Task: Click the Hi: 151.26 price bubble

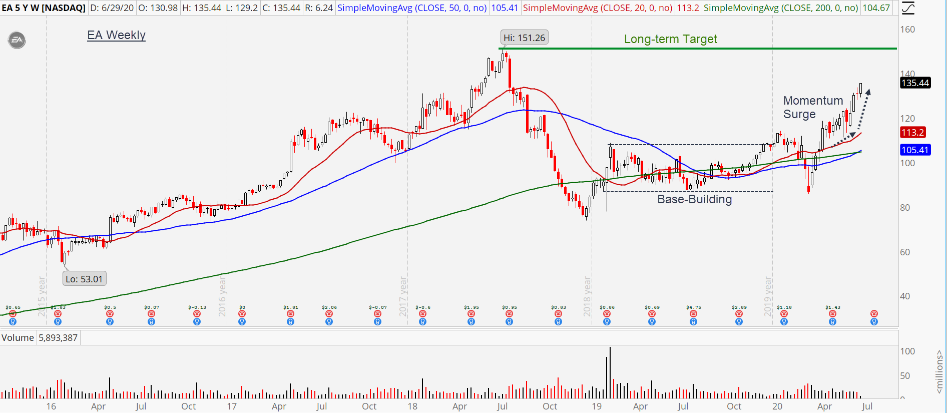Action: tap(524, 38)
